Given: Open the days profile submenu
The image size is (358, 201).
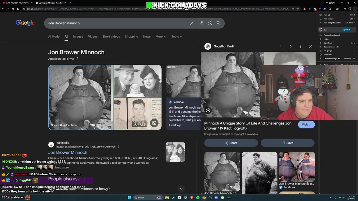Looking at the screenshot, I should 337,30.
